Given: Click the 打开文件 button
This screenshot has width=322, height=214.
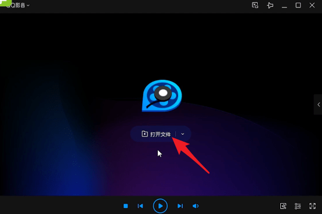Looking at the screenshot, I should coord(156,134).
